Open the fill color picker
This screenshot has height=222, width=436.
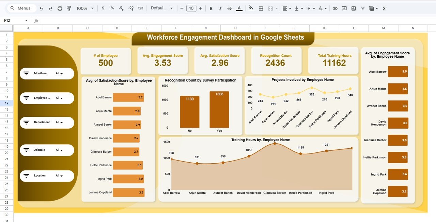coord(251,8)
